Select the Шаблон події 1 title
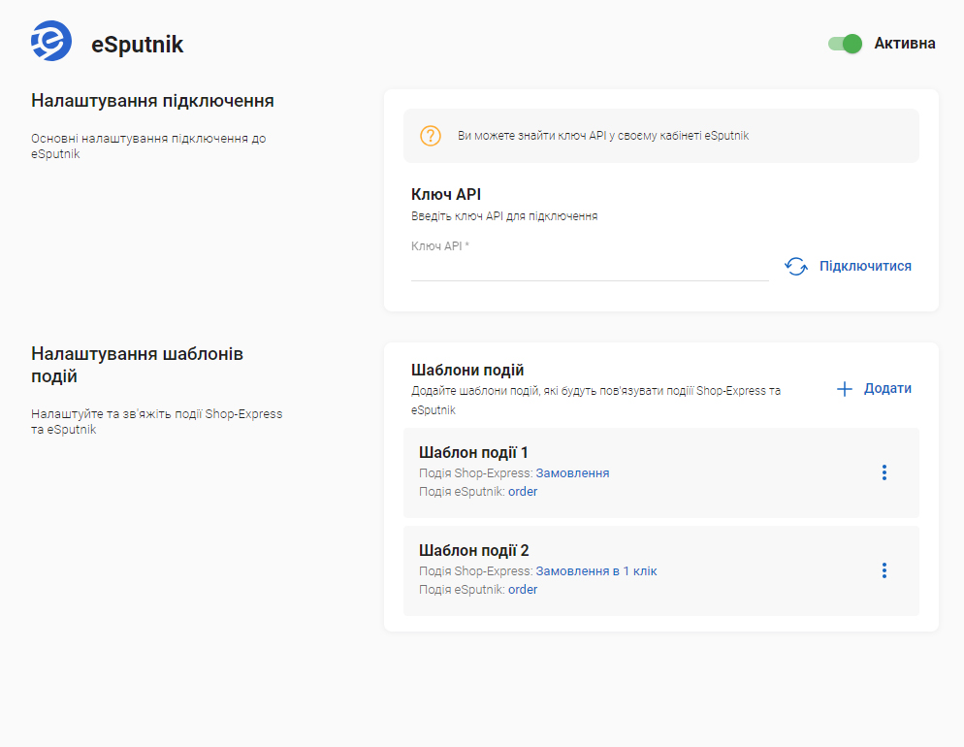964x747 pixels. pos(473,452)
